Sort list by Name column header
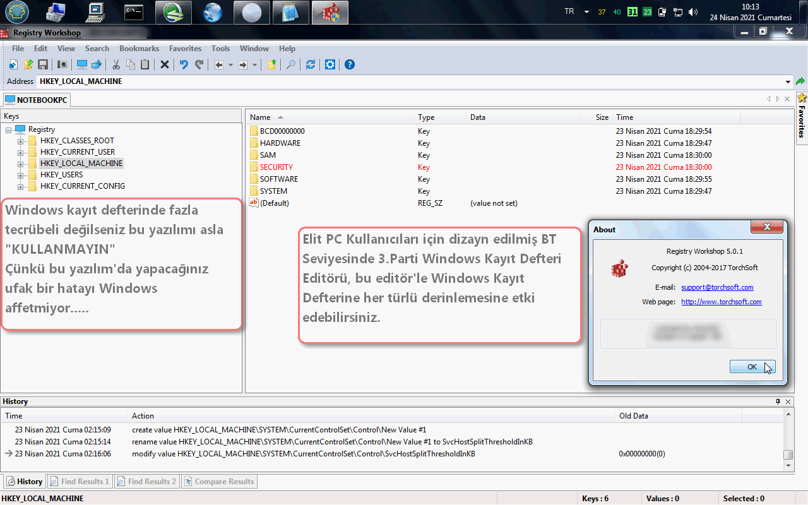This screenshot has height=505, width=808. (x=331, y=117)
